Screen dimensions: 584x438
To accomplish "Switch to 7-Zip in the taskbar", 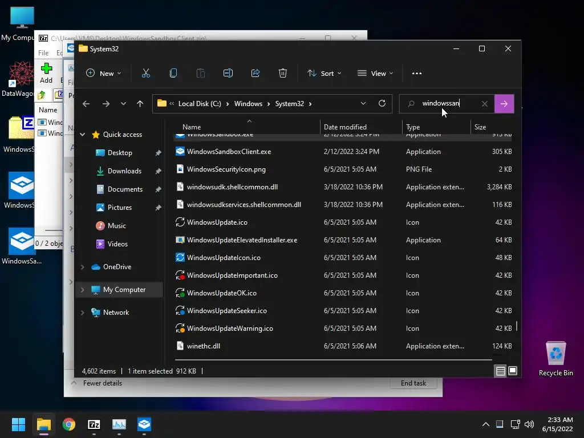I will 94,424.
